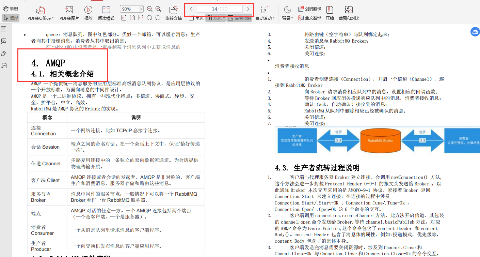480x257 pixels.
Task: Expand the 自动滚动 dropdown arrow
Action: click(x=274, y=18)
